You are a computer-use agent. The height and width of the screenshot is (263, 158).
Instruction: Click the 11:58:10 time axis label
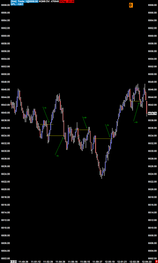click(85, 262)
